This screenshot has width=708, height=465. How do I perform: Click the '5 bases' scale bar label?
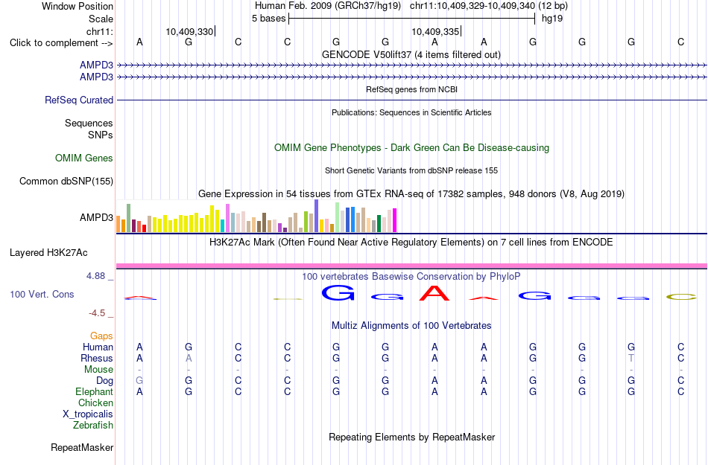[268, 19]
